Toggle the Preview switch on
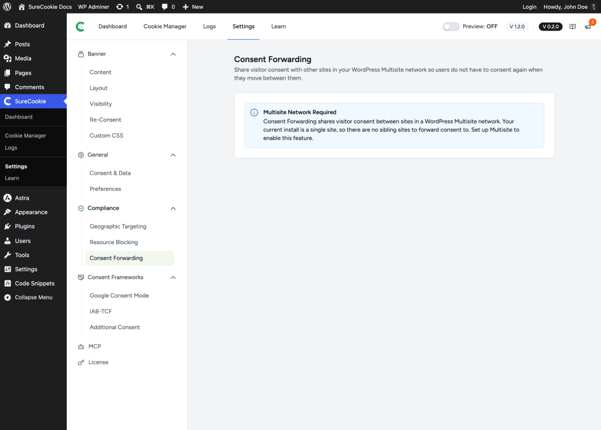601x430 pixels. (451, 26)
